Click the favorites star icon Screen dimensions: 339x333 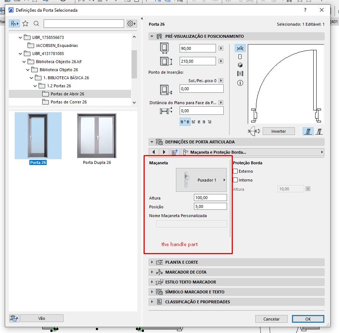(25, 23)
